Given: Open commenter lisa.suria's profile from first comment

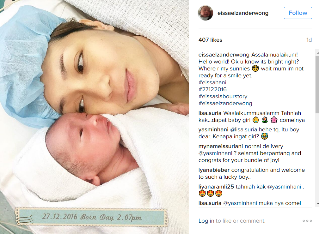Looking at the screenshot, I should [210, 113].
